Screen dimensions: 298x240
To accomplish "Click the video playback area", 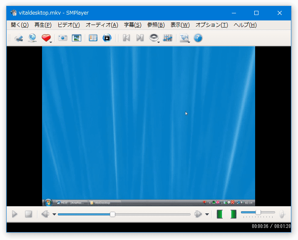I will (149, 126).
